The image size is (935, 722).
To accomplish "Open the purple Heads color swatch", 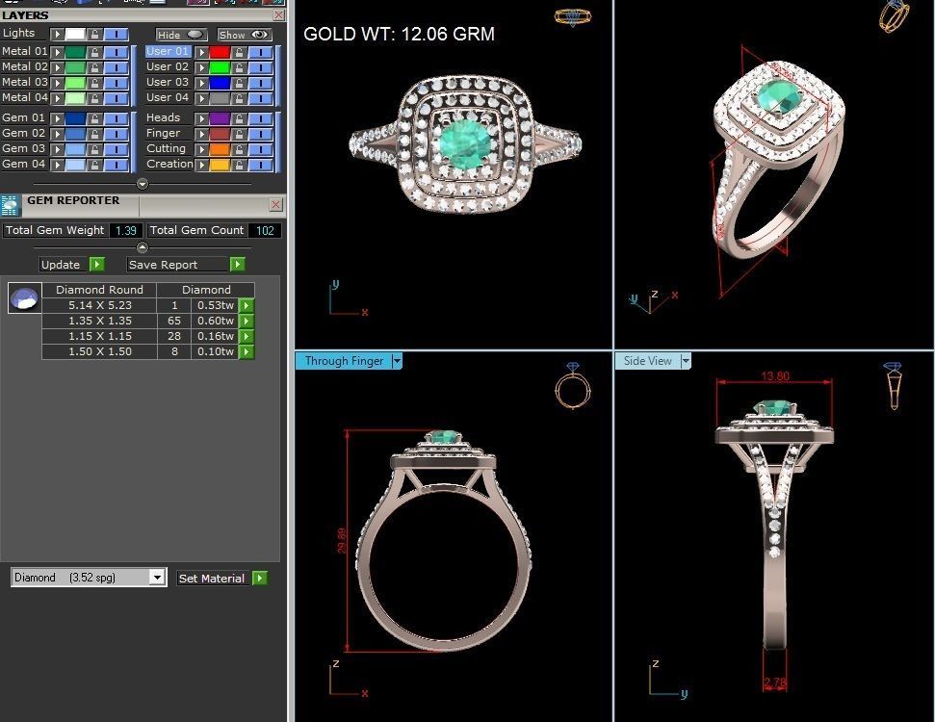I will pyautogui.click(x=220, y=118).
